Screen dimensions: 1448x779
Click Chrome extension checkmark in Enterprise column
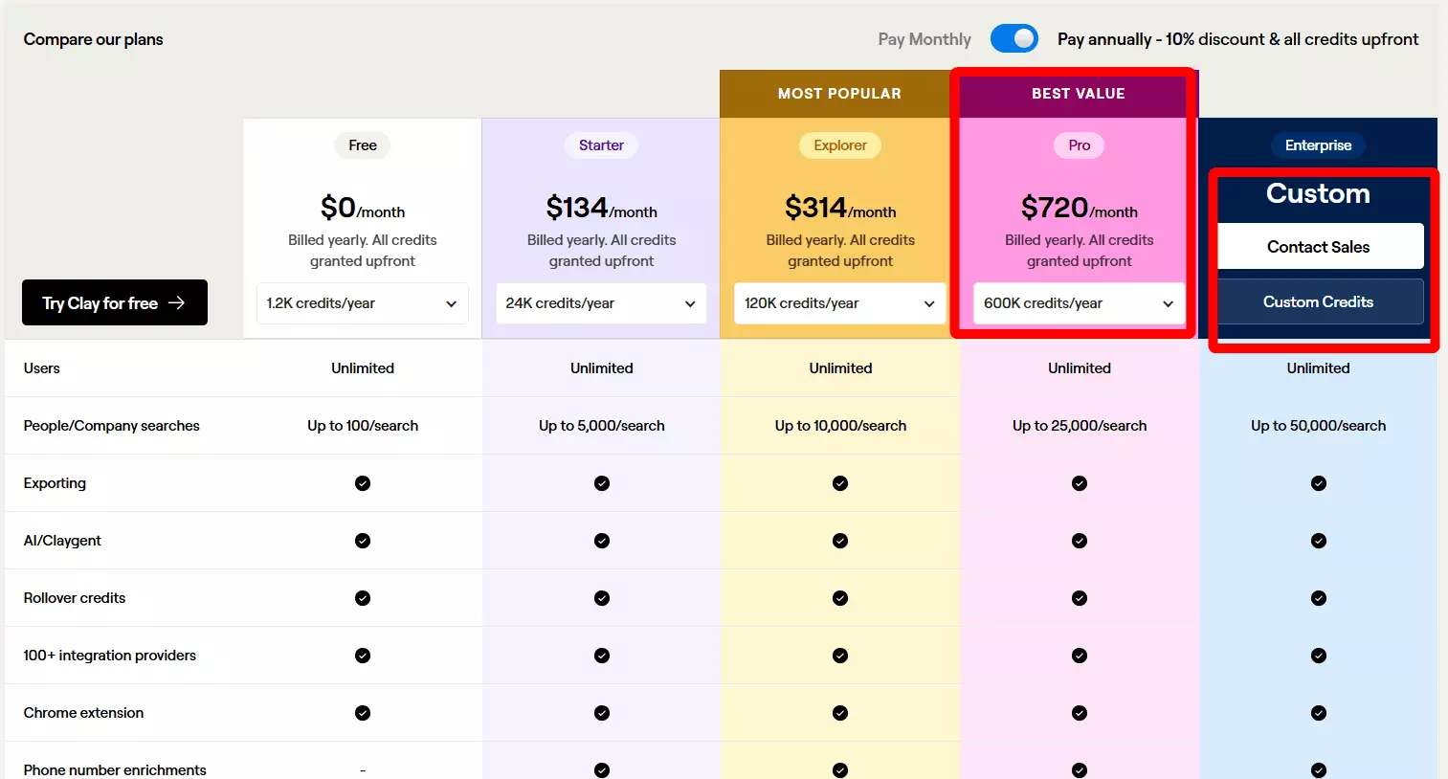tap(1319, 713)
